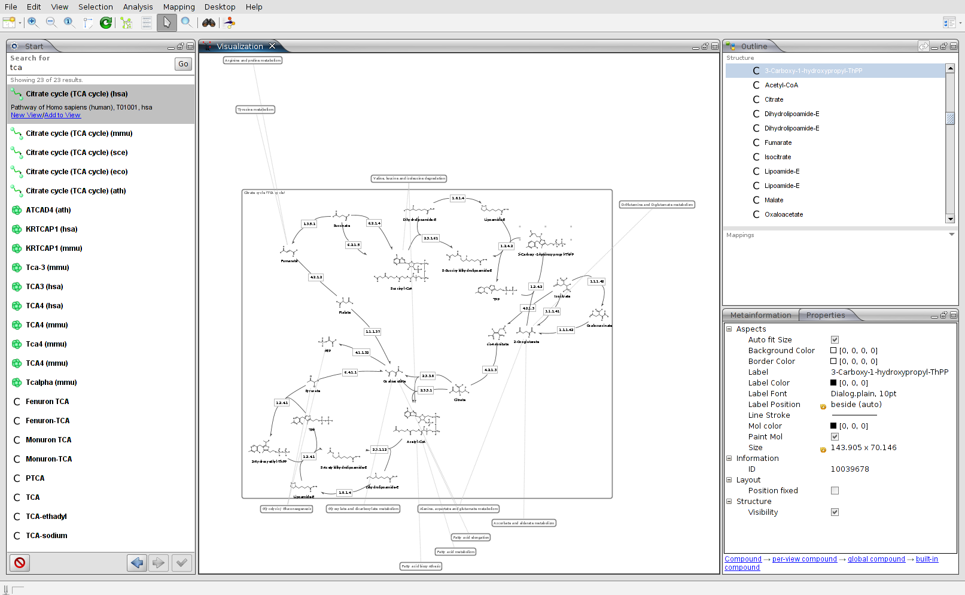
Task: Open the Mappings section dropdown arrow
Action: coord(951,235)
